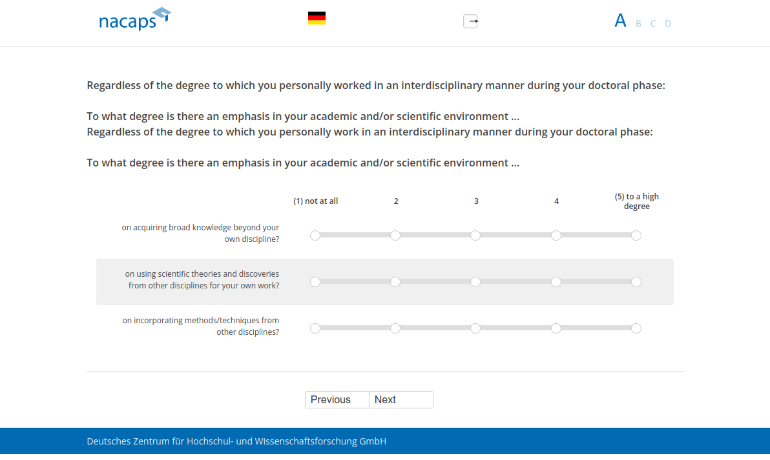
Task: Select 3 for incorporating methods/techniques row
Action: click(x=475, y=328)
